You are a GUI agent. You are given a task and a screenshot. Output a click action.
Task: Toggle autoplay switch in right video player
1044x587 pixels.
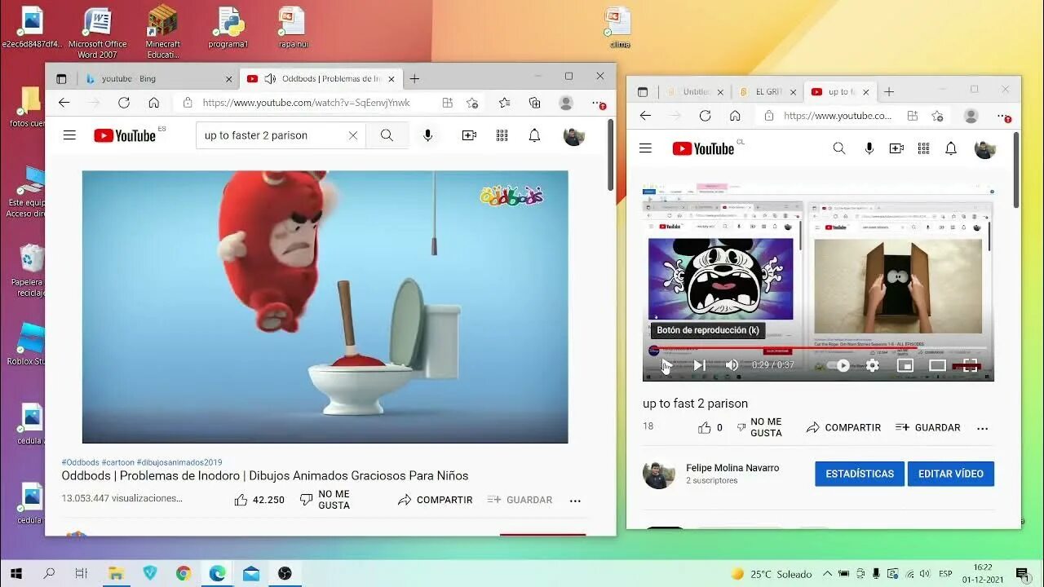tap(839, 365)
